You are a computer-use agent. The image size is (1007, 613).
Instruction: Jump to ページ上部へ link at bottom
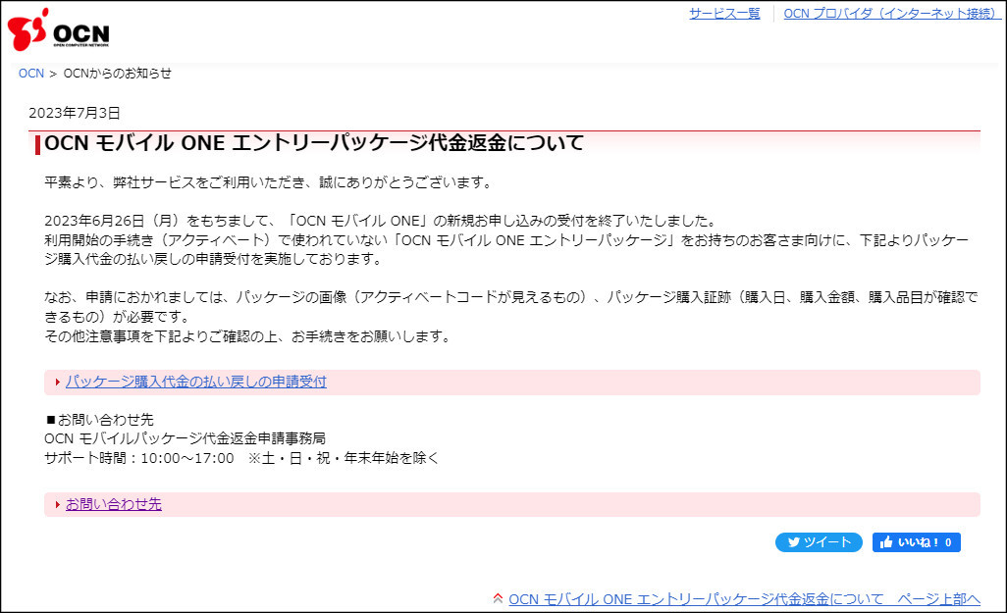[744, 599]
